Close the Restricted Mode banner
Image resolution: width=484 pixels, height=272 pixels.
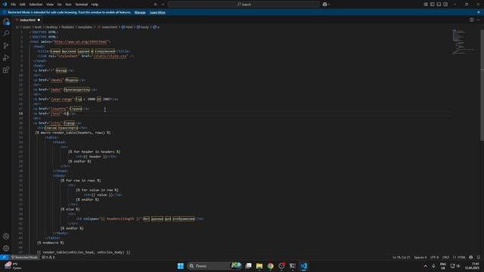point(479,12)
